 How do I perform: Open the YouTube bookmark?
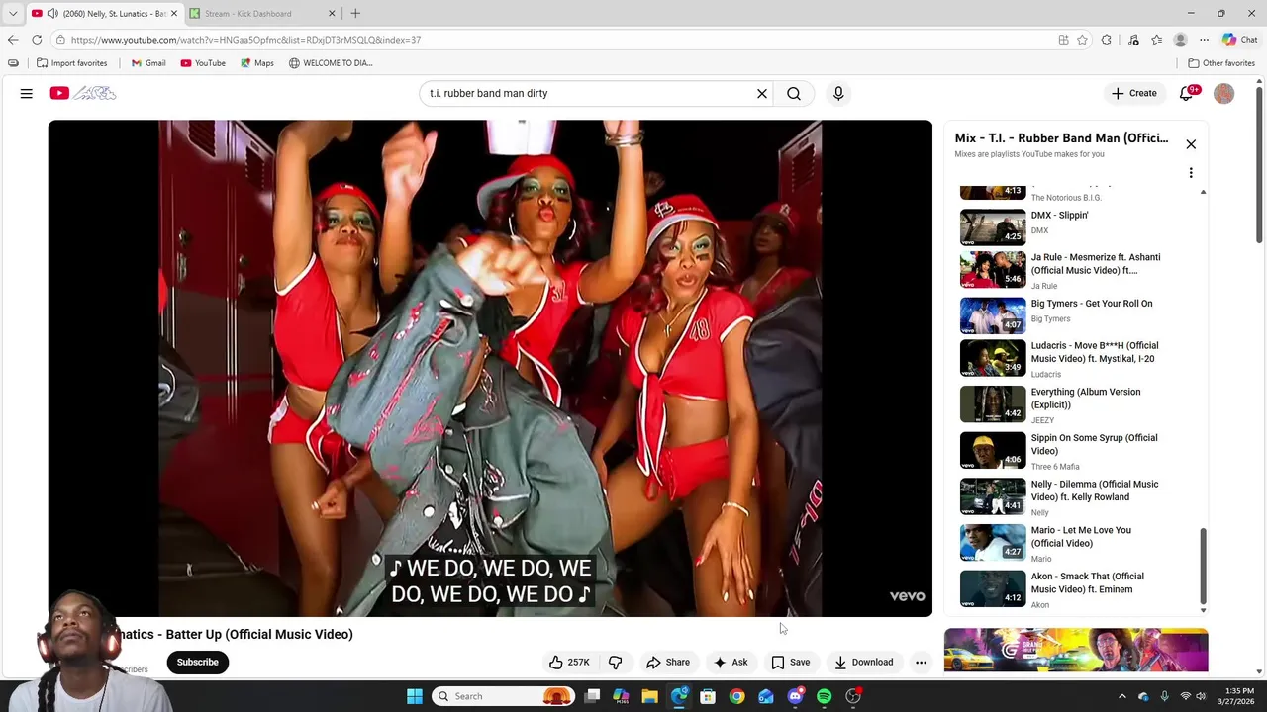(x=203, y=62)
